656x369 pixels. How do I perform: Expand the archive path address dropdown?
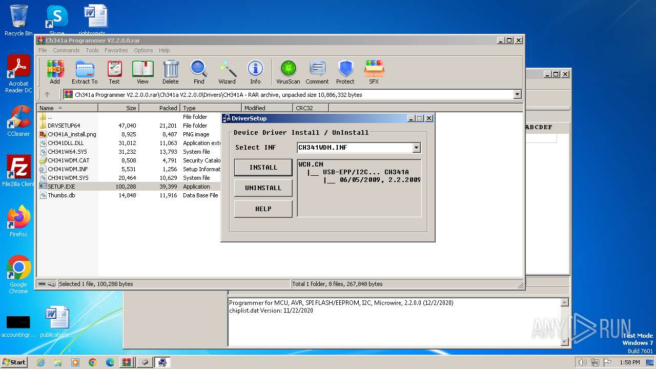tap(517, 94)
